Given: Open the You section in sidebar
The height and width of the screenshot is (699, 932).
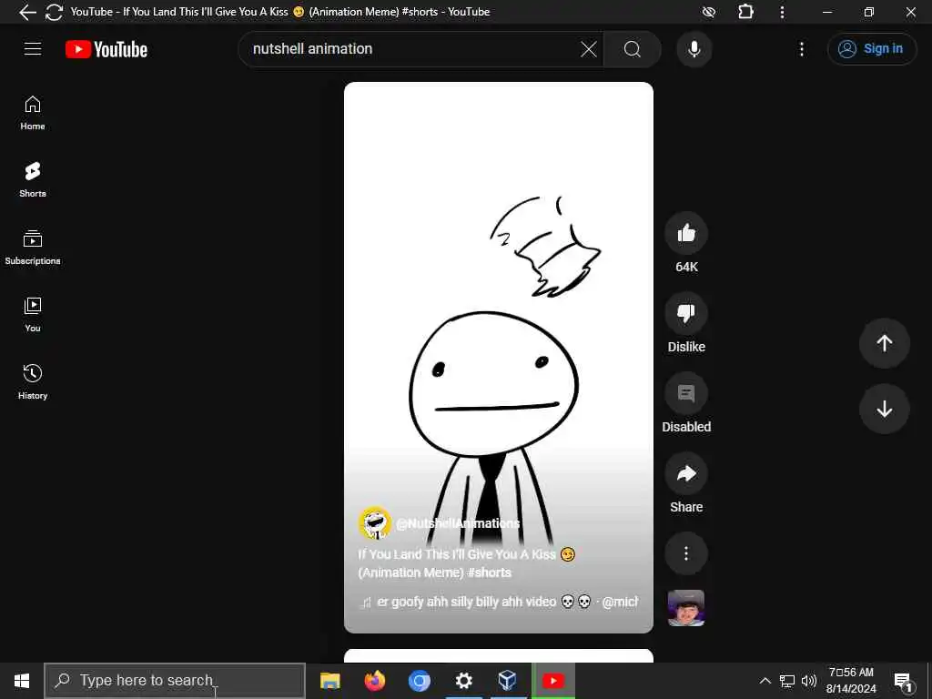Looking at the screenshot, I should 33,314.
